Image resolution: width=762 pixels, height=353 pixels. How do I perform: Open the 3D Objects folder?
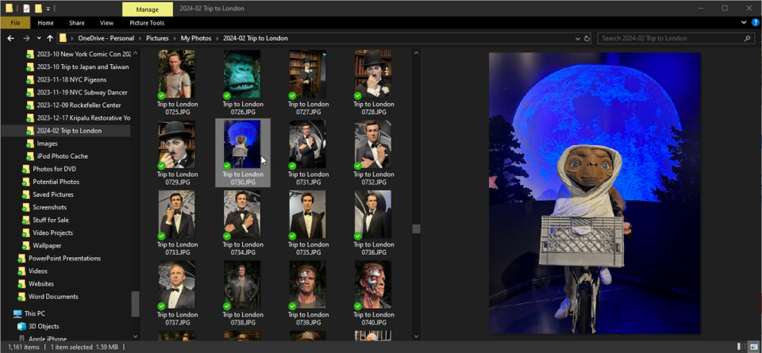[44, 326]
